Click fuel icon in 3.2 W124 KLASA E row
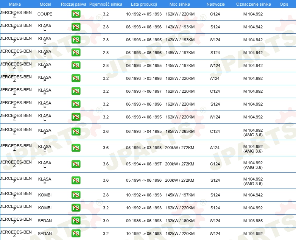The width and height of the screenshot is (296, 240). [76, 117]
